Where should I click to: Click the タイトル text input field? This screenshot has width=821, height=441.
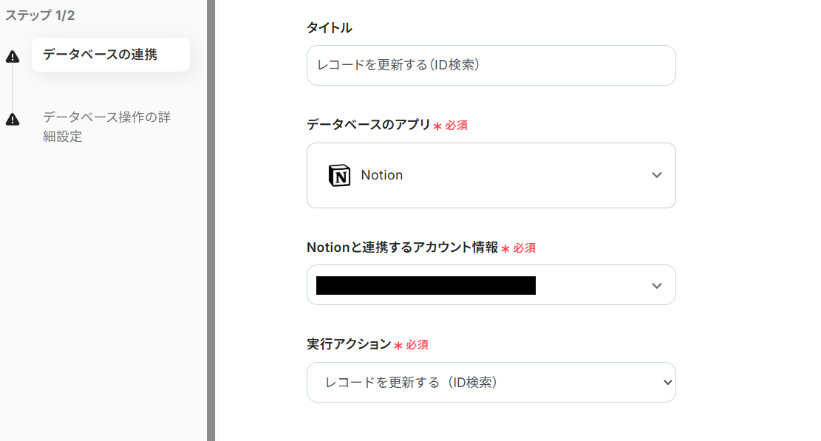tap(491, 65)
